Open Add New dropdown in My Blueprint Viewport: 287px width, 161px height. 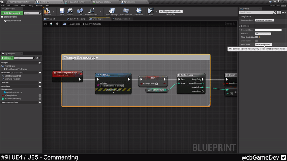[x=7, y=58]
